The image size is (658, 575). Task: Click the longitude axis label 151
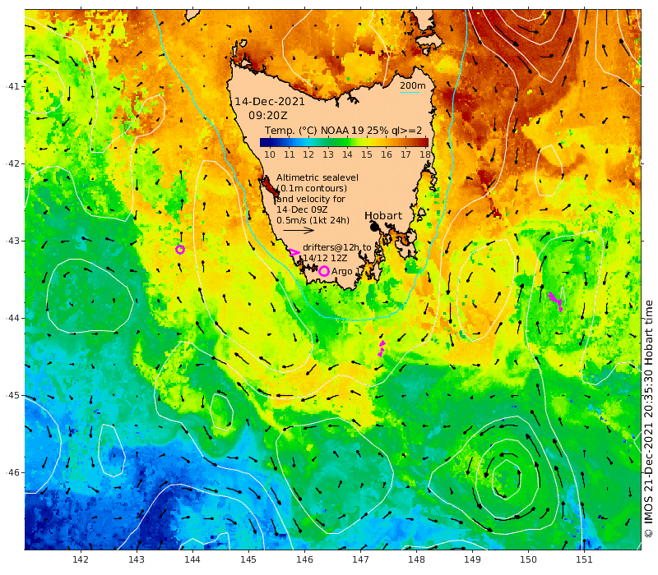click(x=584, y=559)
